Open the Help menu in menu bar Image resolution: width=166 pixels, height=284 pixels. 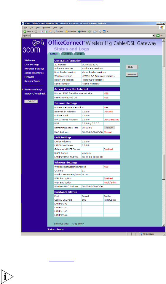[x=61, y=28]
